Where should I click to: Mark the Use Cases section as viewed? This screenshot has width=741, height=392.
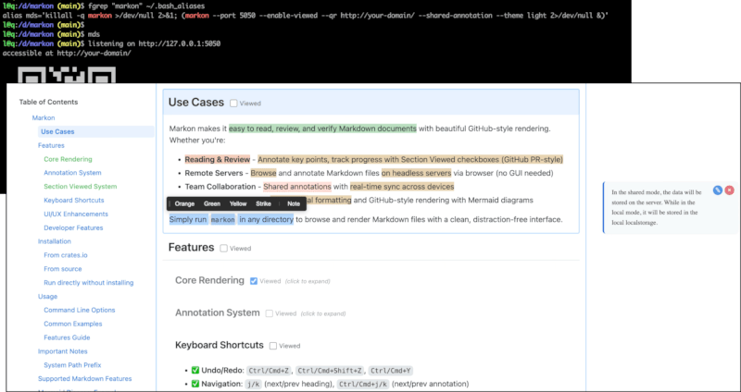tap(234, 104)
